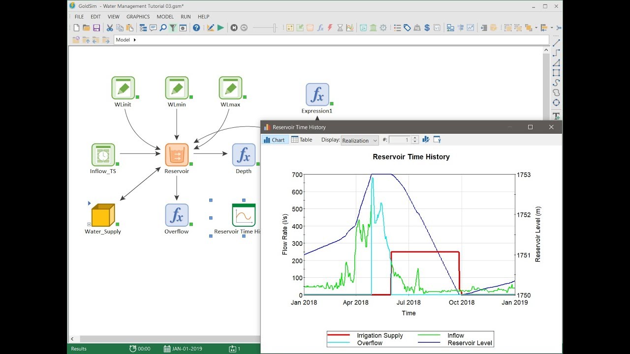
Task: Open the hourglass delay element tool
Action: point(340,28)
